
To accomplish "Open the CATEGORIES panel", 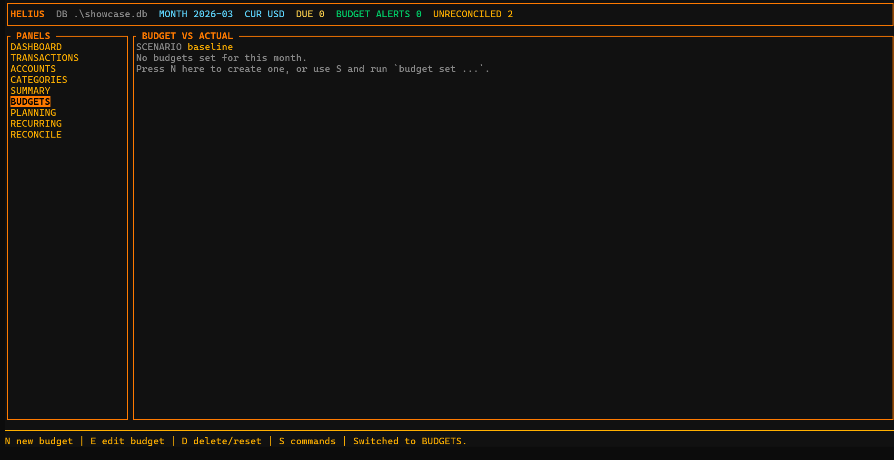I will [39, 80].
